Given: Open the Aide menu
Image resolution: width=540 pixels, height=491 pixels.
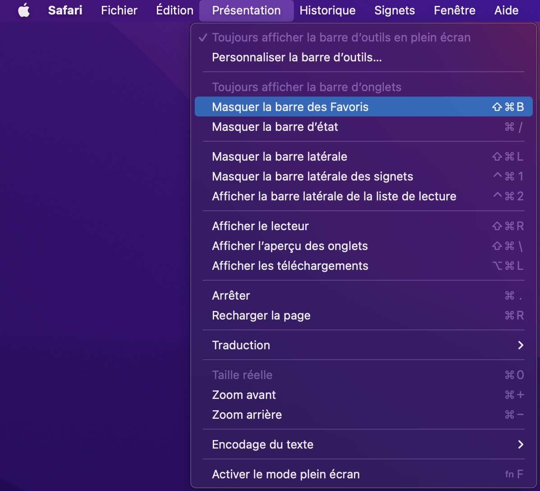Looking at the screenshot, I should [506, 10].
